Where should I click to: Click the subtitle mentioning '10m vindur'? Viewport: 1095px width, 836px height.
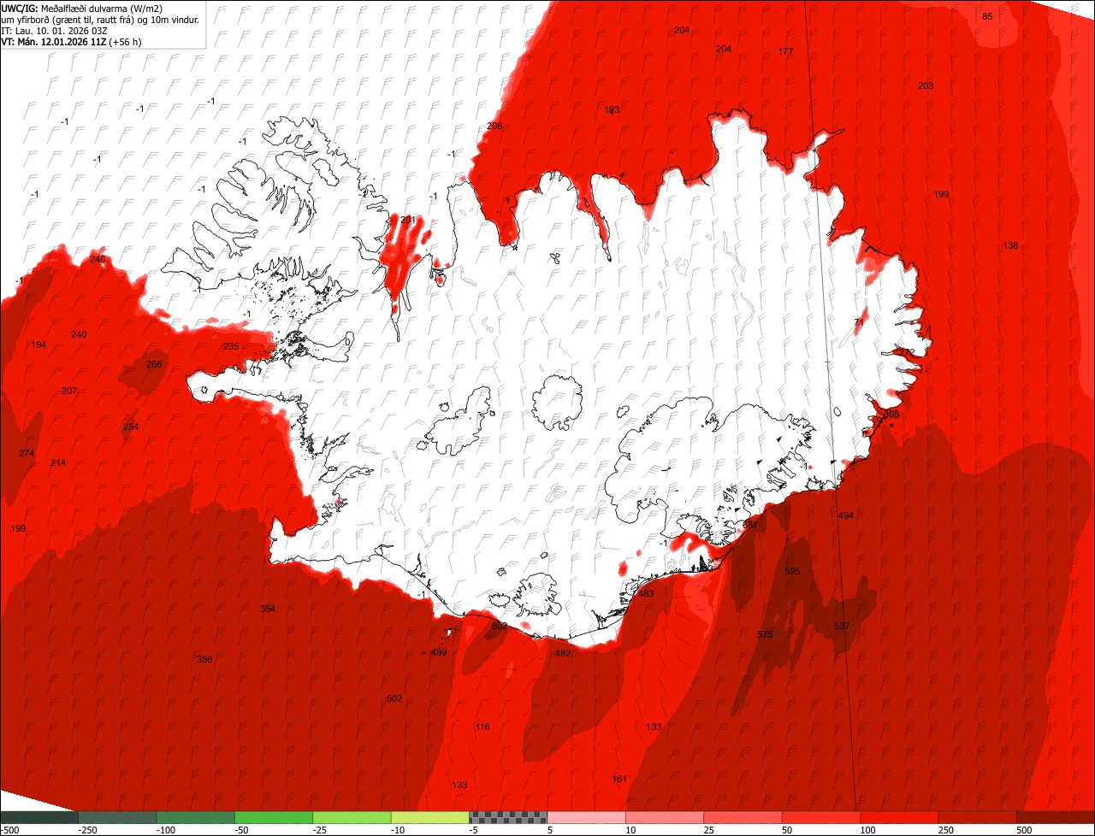click(x=100, y=19)
